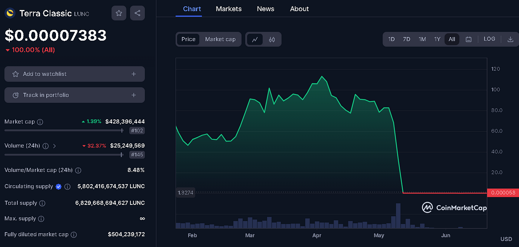Set chart range to 1M

pyautogui.click(x=422, y=39)
